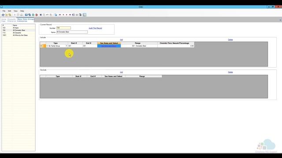
Task: Click Add link in the Exclude section
Action: pyautogui.click(x=122, y=72)
